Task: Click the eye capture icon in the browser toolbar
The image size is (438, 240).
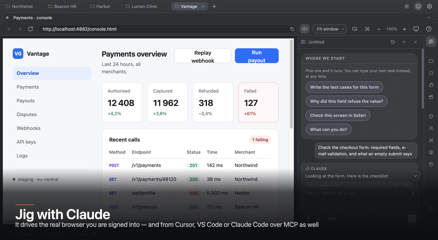Action: point(367,29)
